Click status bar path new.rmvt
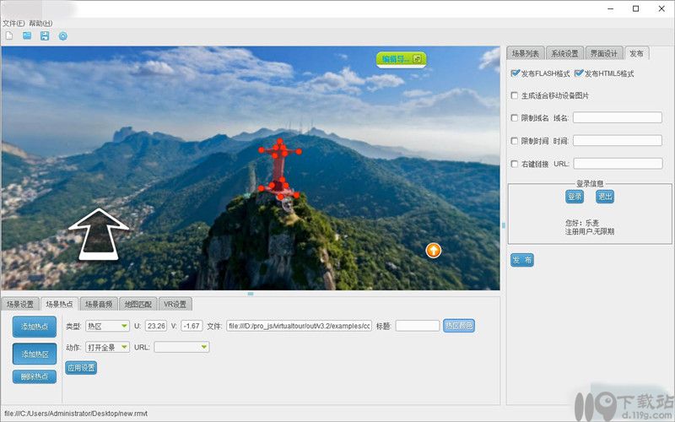 click(x=76, y=414)
